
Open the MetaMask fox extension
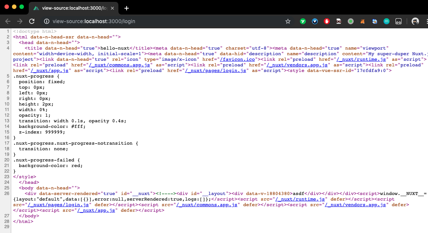(363, 21)
